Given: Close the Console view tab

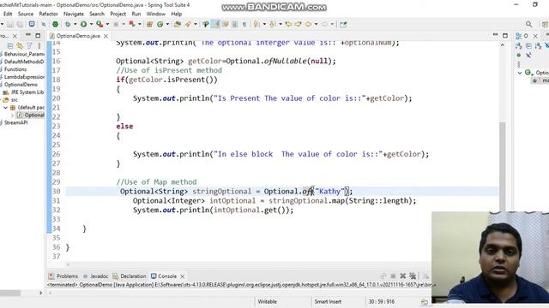Looking at the screenshot, I should click(183, 276).
